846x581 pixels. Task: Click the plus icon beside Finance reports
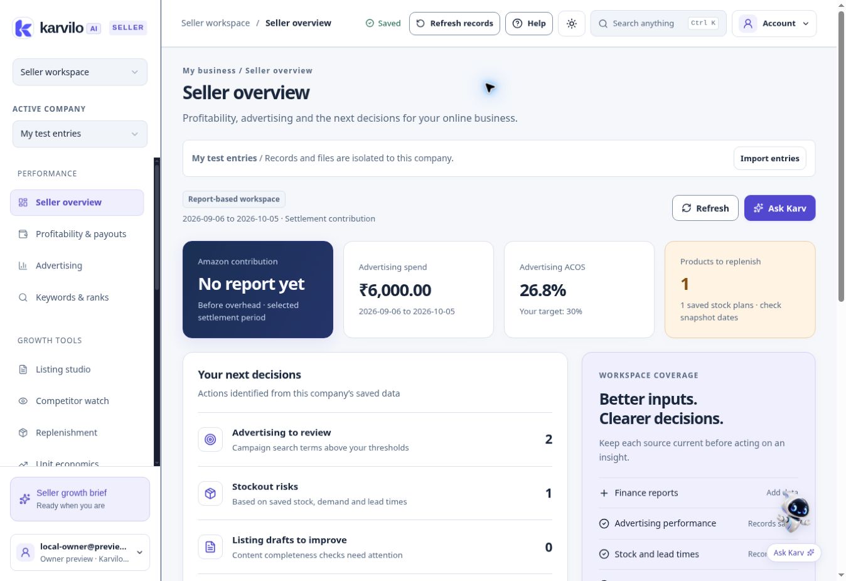pos(604,493)
